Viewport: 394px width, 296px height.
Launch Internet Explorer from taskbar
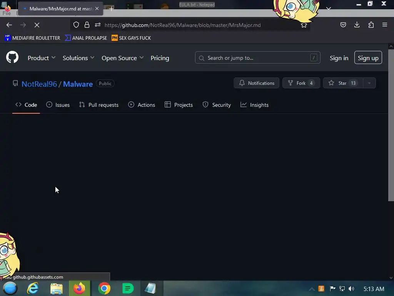tap(33, 288)
